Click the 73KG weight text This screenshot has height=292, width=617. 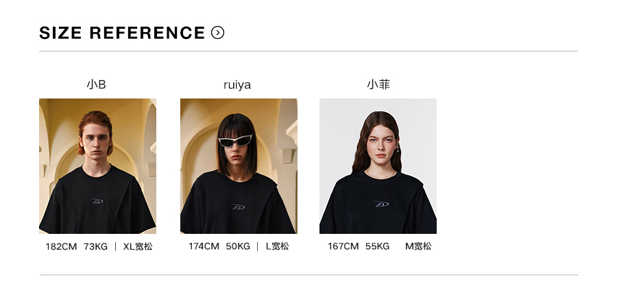click(x=95, y=246)
